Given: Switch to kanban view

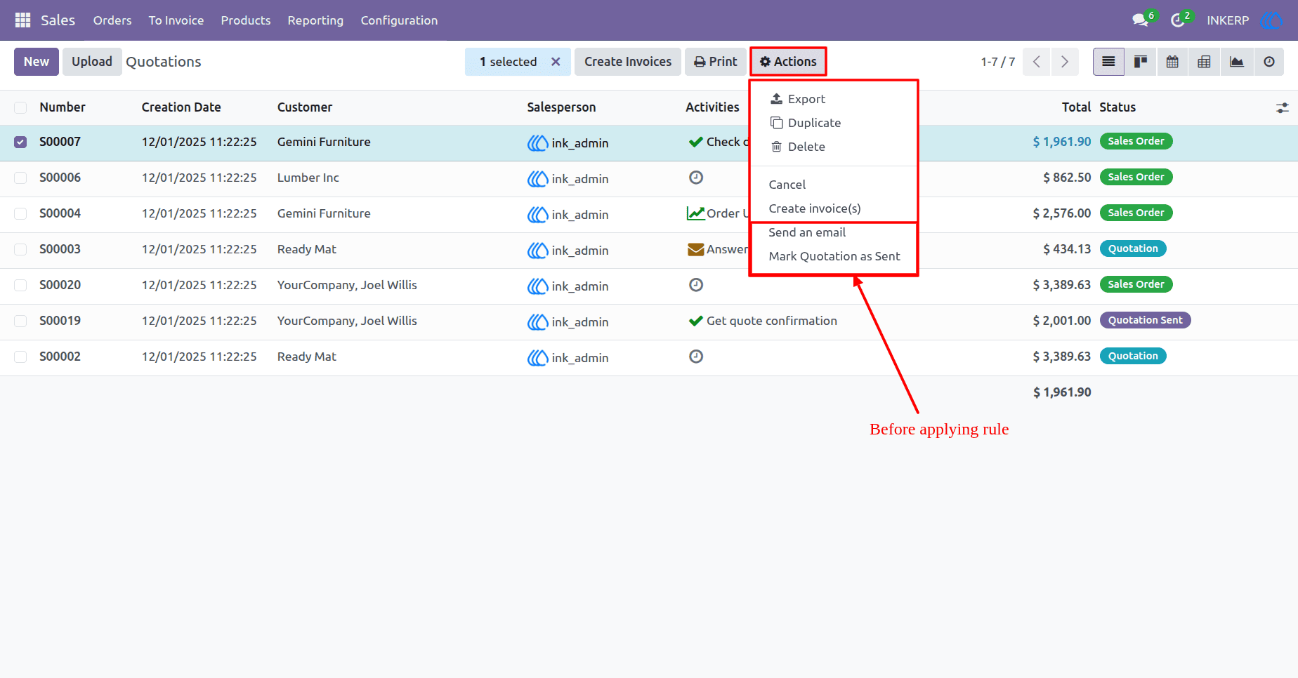Looking at the screenshot, I should [1141, 62].
